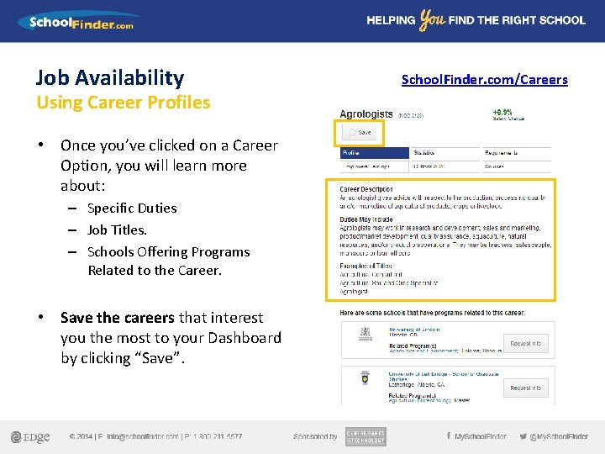Open the SchoolFinder.com/Careers link
This screenshot has height=454, width=605.
click(x=485, y=80)
